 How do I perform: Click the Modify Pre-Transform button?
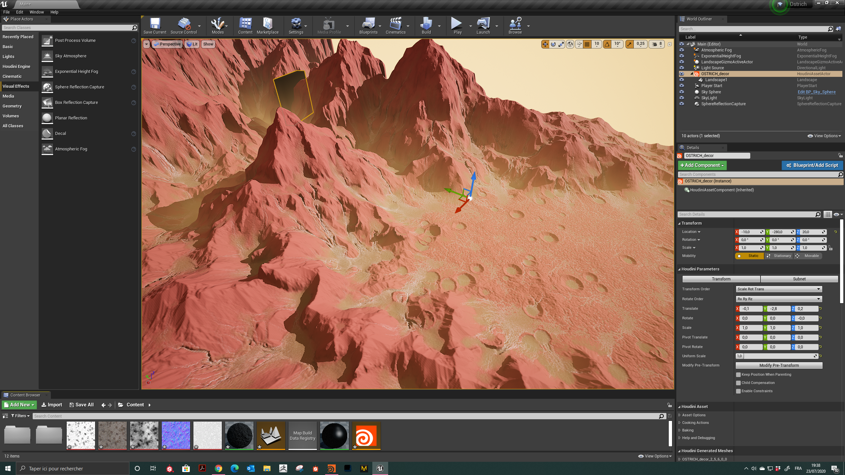(779, 365)
